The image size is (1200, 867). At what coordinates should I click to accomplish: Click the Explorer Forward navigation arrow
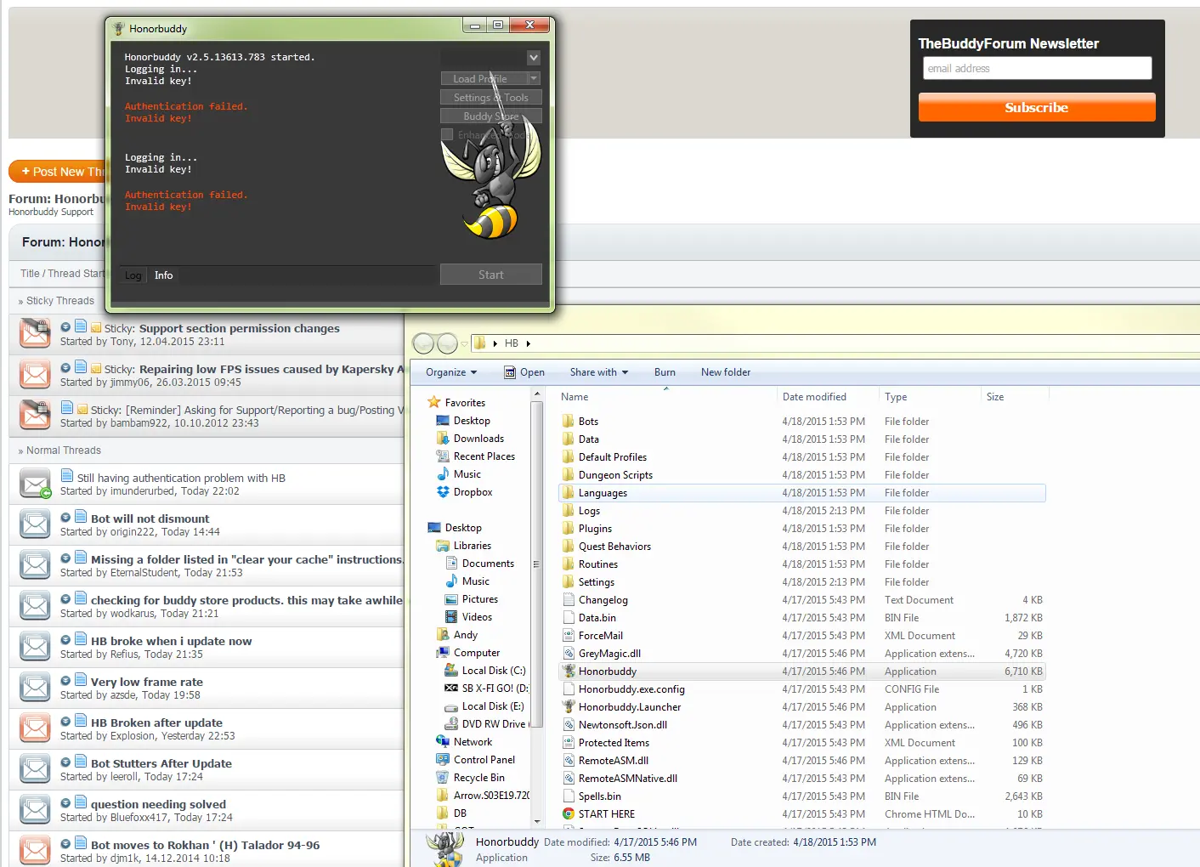click(x=447, y=343)
